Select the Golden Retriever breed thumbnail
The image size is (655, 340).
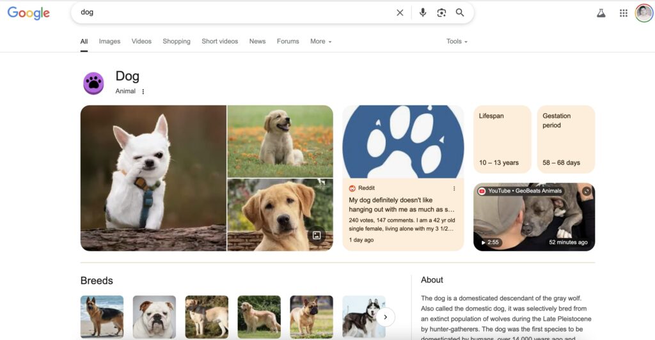pyautogui.click(x=259, y=316)
